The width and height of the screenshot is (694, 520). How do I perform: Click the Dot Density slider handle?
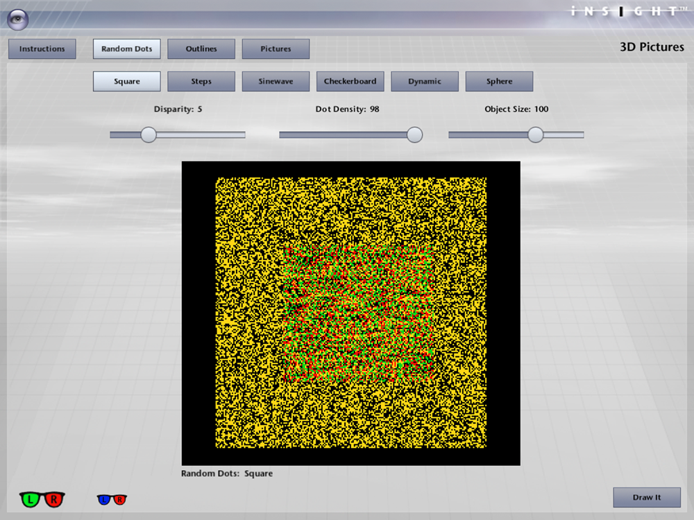click(415, 135)
